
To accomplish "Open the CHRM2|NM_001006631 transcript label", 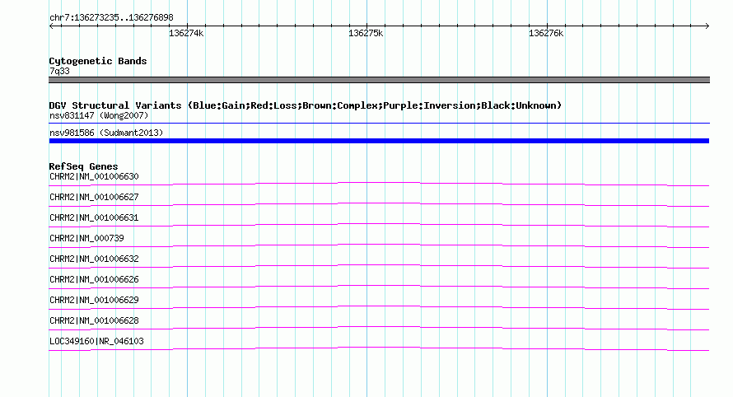I will tap(94, 218).
